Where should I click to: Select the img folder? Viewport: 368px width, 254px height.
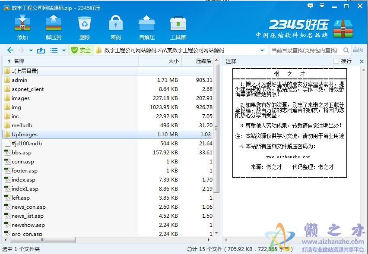[x=108, y=107]
